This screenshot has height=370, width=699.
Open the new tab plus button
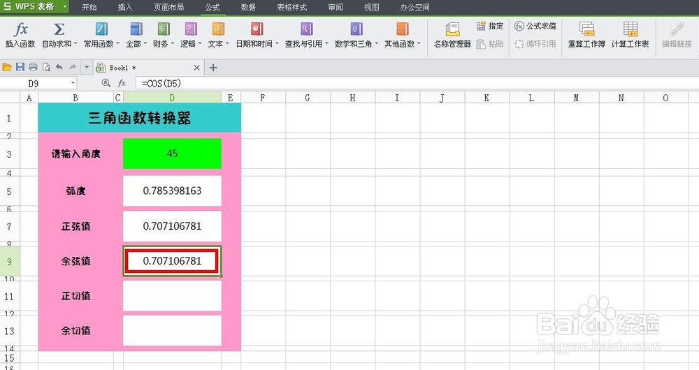213,68
